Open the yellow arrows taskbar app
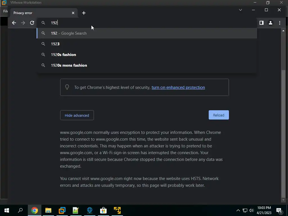Image resolution: width=288 pixels, height=216 pixels. pyautogui.click(x=117, y=210)
